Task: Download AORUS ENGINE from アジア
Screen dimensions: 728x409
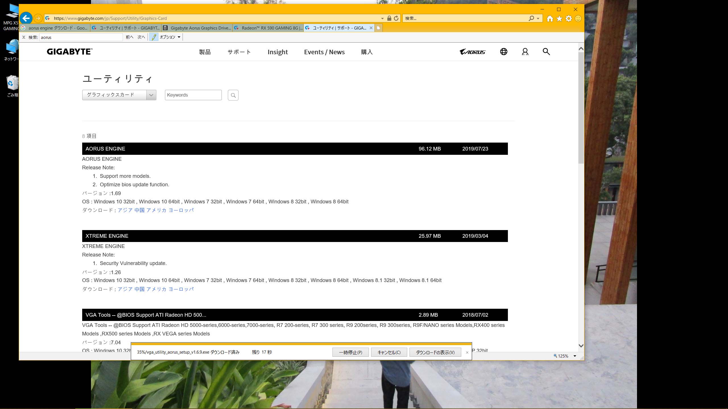Action: [125, 210]
